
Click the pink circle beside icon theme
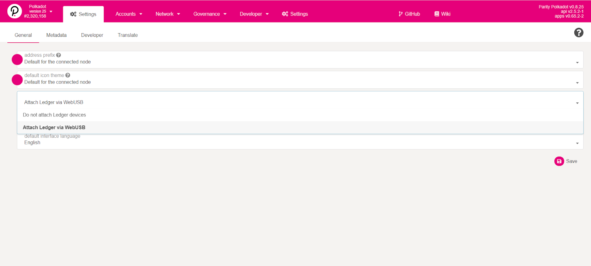tap(17, 80)
